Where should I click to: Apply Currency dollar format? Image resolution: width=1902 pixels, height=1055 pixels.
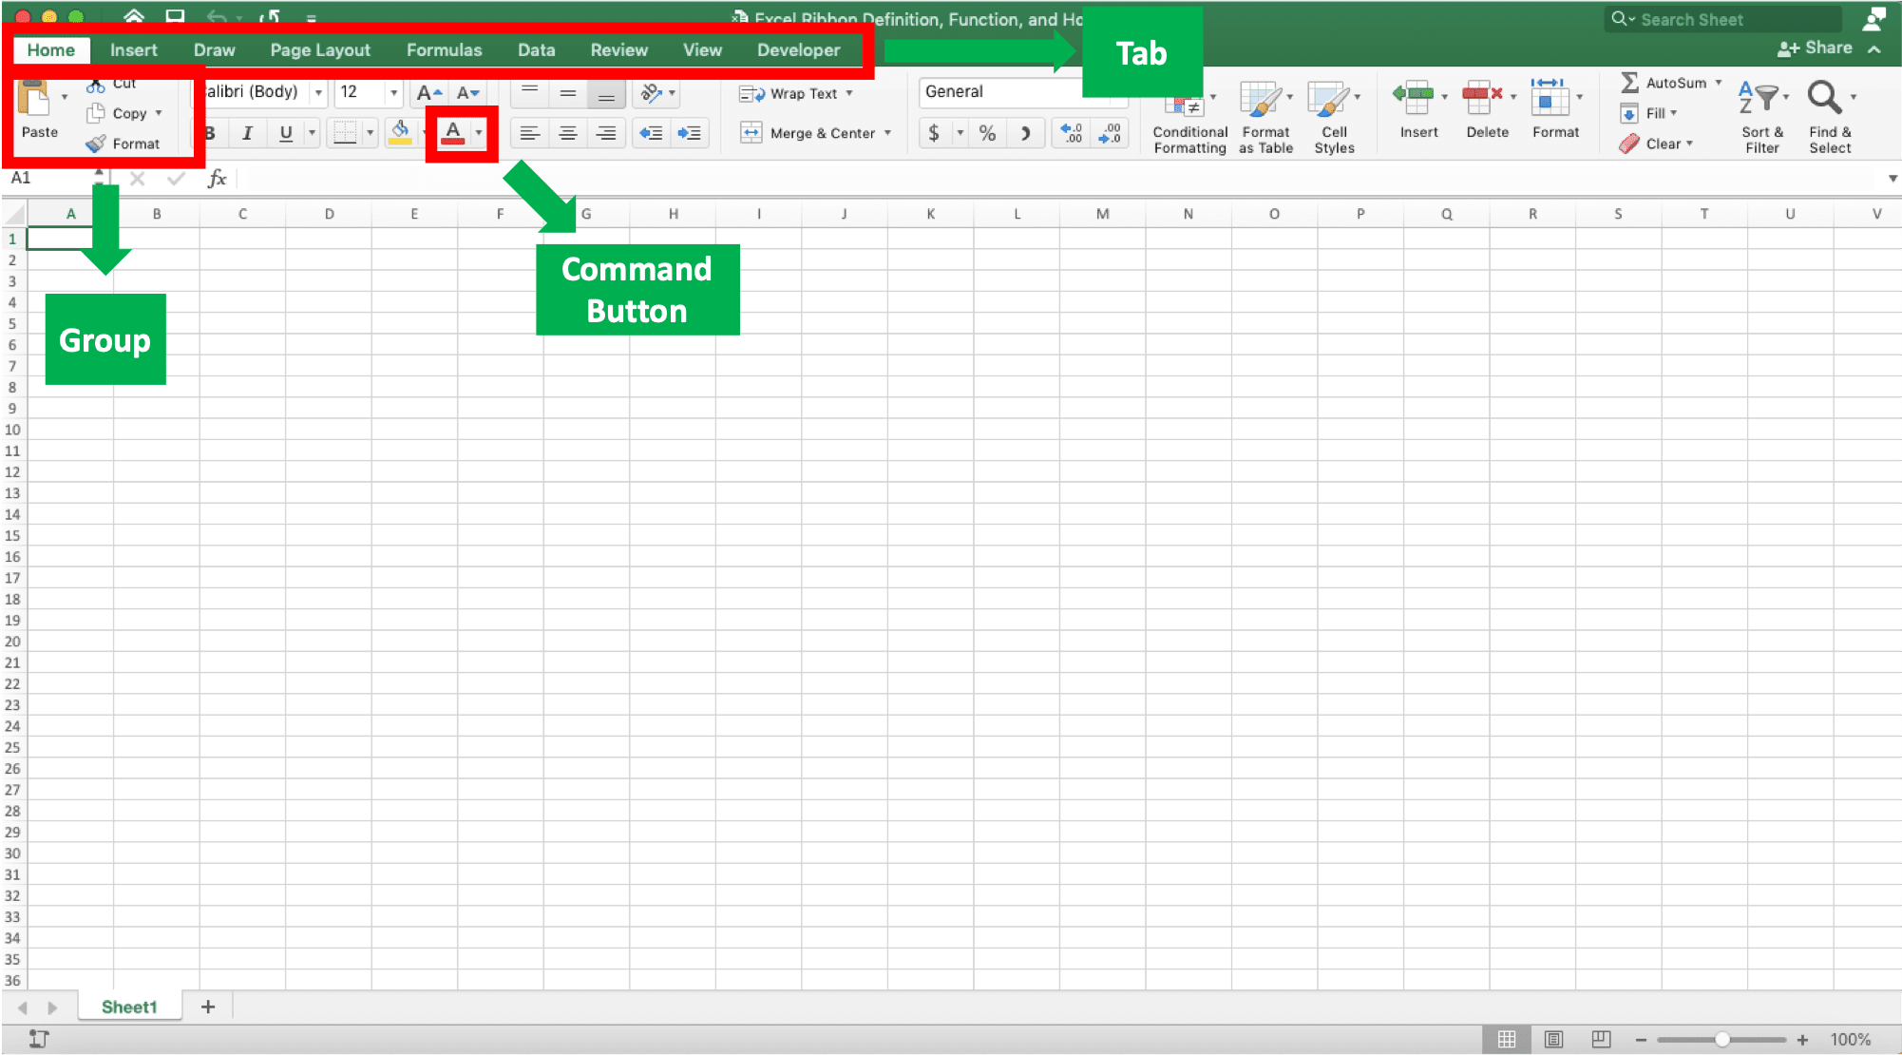coord(934,133)
